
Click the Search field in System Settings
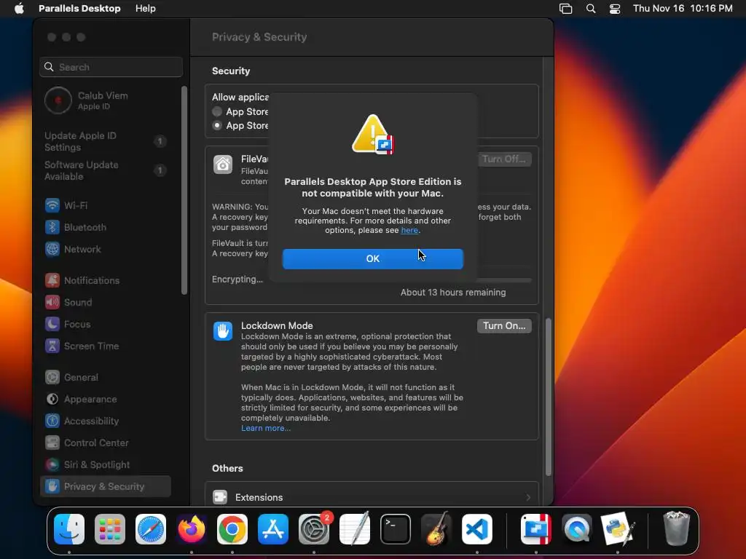click(x=111, y=67)
